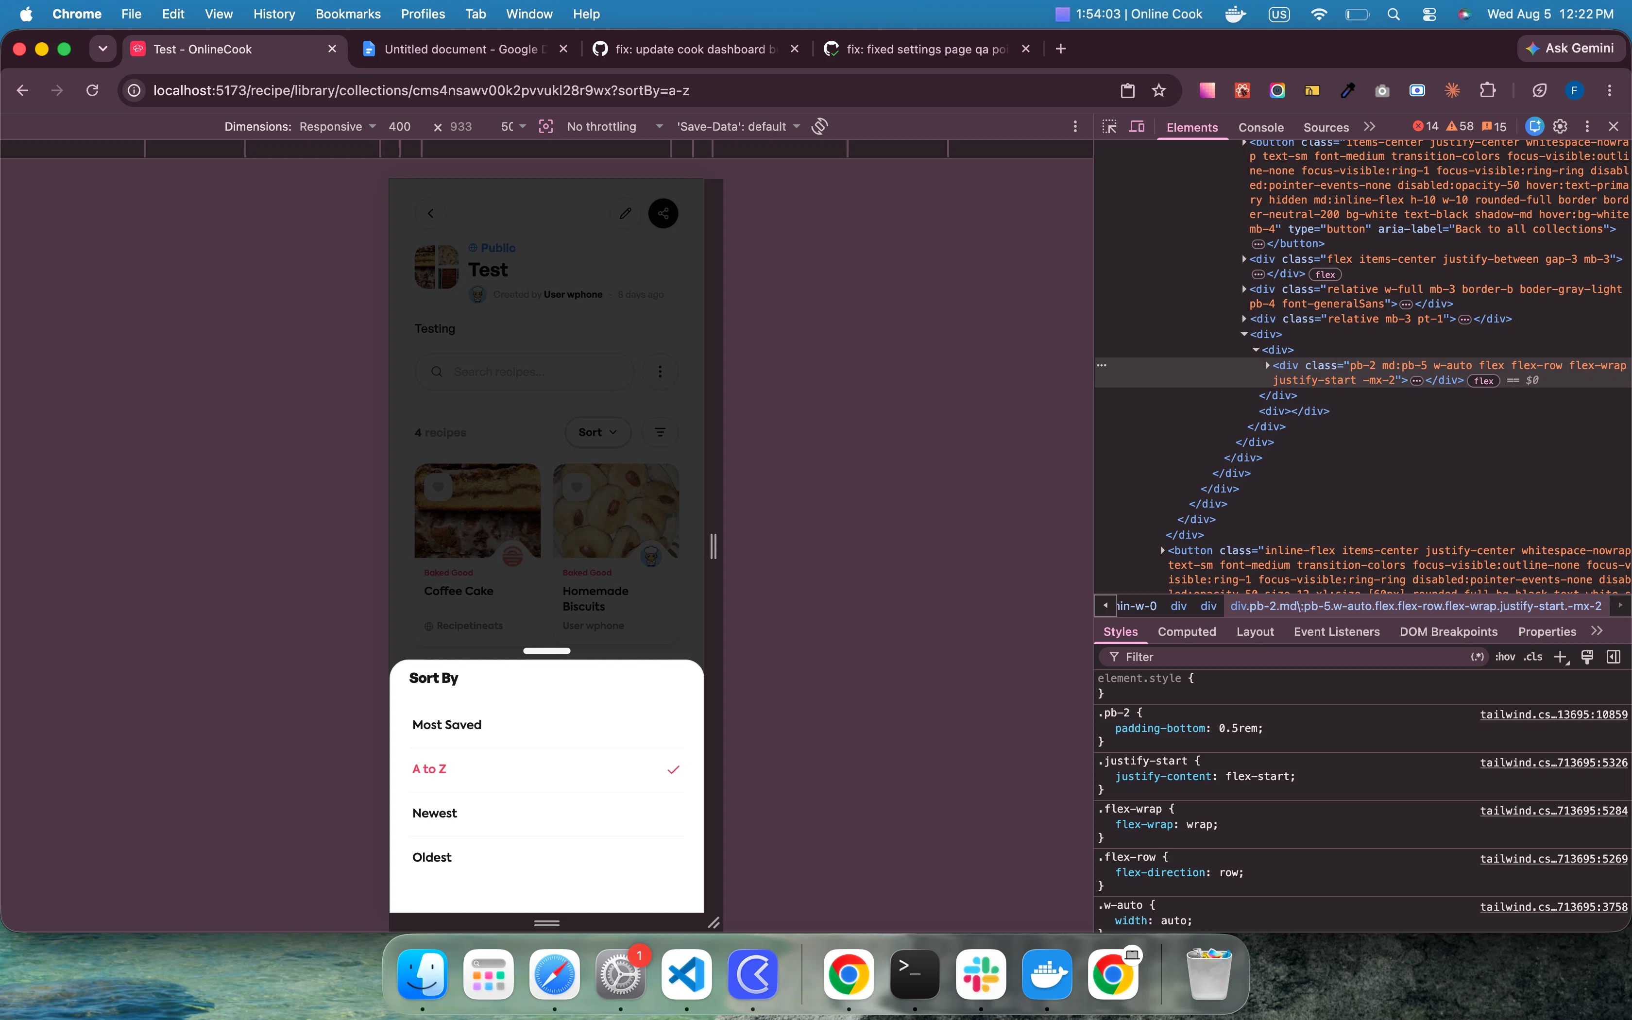Select the inspect element picker in DevTools
This screenshot has width=1632, height=1020.
1109,127
